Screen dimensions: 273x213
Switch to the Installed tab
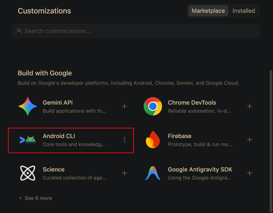pos(244,11)
